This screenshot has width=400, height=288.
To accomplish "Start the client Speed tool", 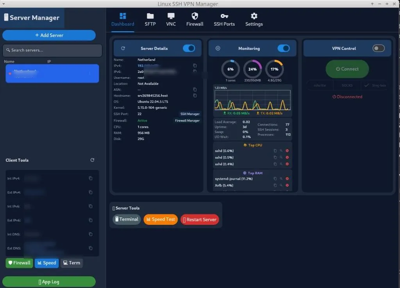I will point(47,263).
